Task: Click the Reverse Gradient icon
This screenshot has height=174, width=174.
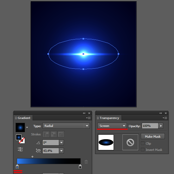Action: pos(20,149)
